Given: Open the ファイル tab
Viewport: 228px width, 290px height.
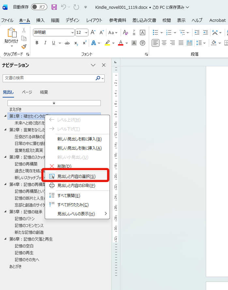Looking at the screenshot, I should [x=7, y=20].
